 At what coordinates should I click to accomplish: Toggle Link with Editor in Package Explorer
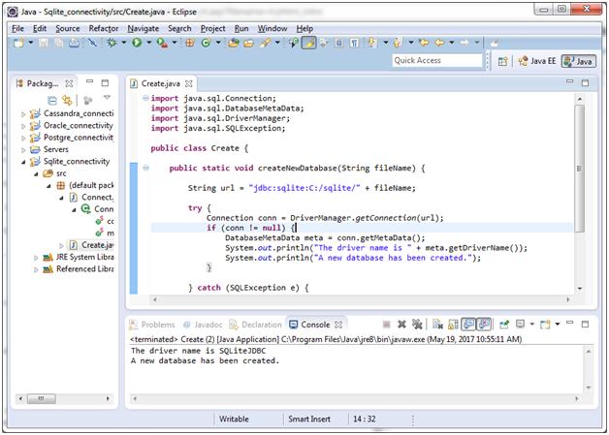67,101
